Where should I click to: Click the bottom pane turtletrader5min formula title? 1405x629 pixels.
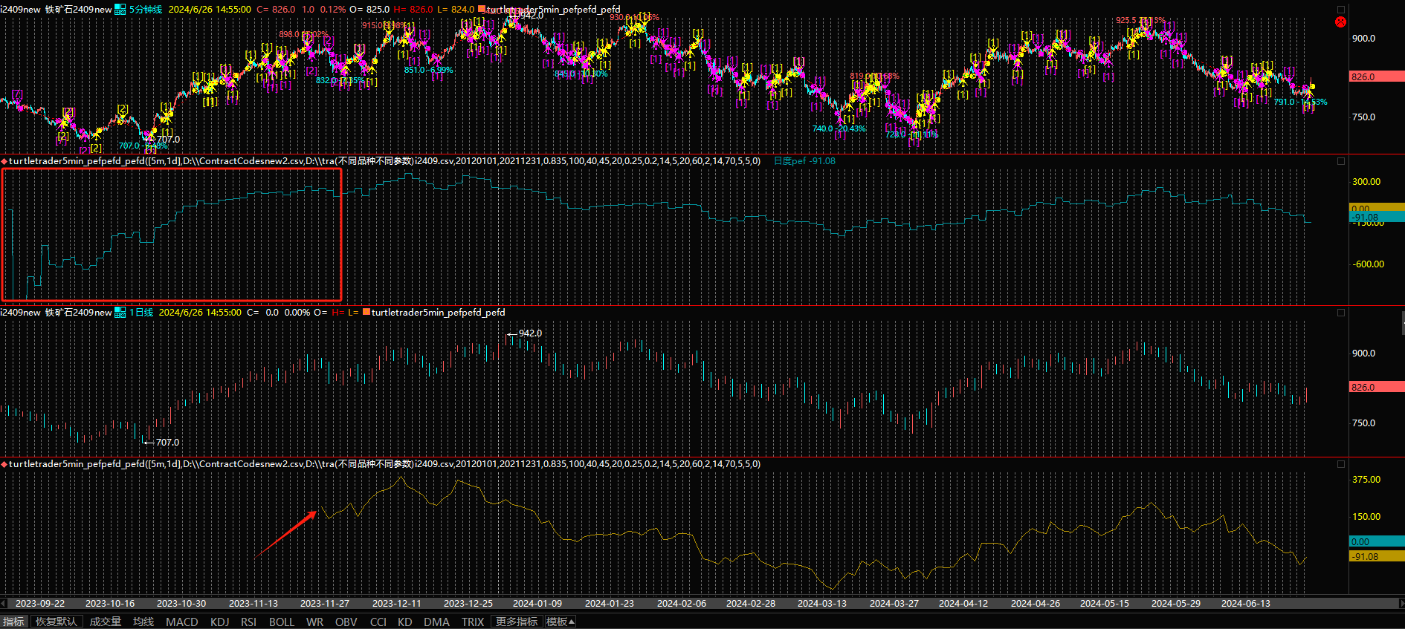point(385,464)
